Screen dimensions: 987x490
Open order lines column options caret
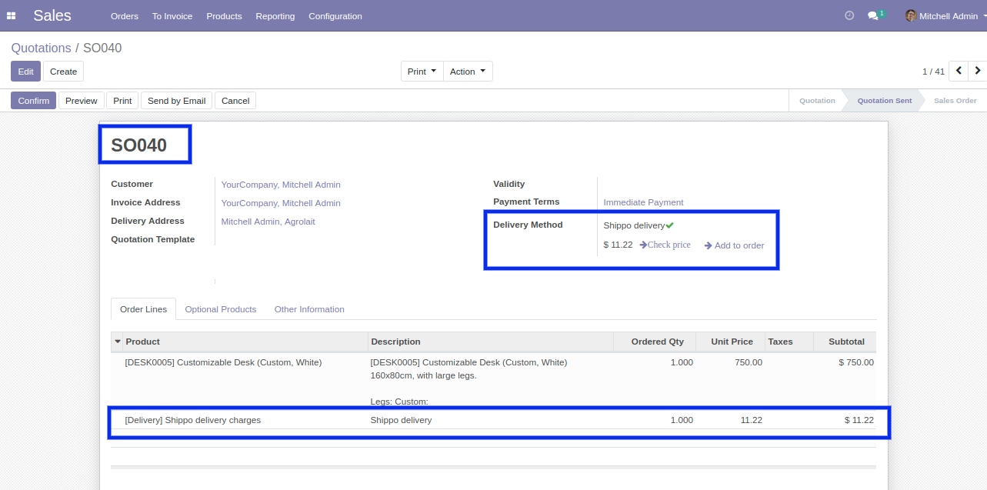click(118, 342)
